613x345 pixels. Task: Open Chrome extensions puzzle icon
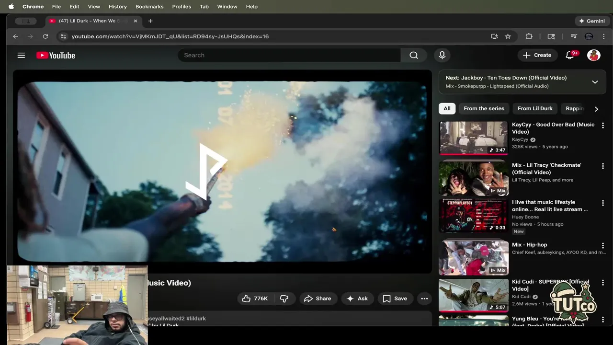coord(529,36)
